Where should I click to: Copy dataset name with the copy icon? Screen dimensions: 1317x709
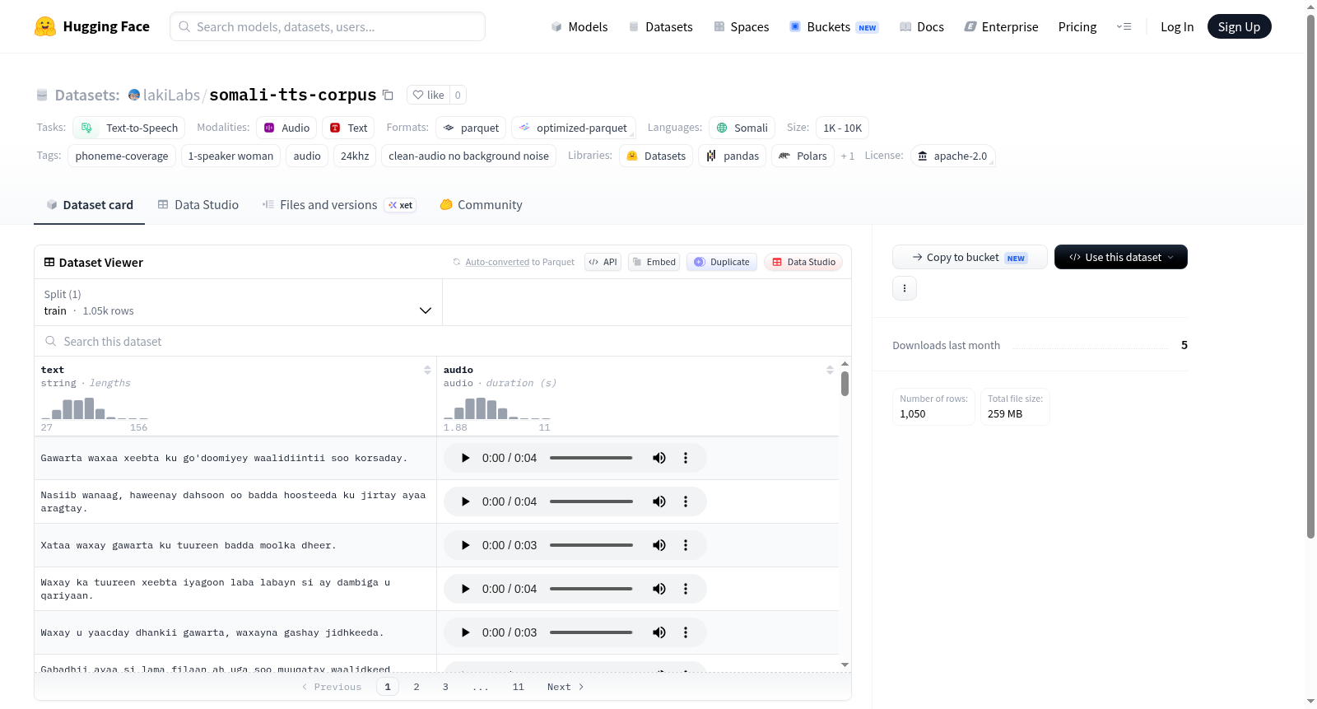388,95
